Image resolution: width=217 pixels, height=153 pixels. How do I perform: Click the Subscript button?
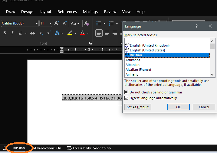click(x=41, y=33)
